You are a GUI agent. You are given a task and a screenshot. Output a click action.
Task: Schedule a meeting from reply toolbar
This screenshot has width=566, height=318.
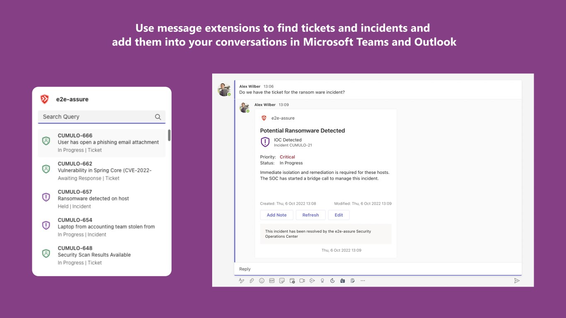(292, 281)
